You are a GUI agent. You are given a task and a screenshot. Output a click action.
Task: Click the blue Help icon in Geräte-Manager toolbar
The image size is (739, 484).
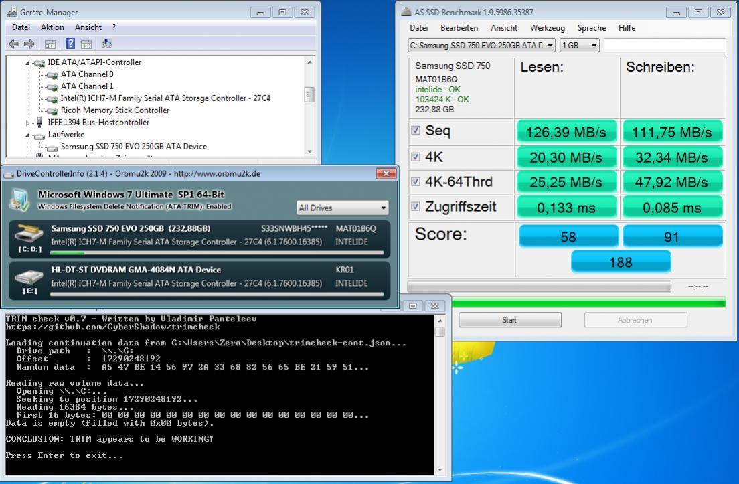pyautogui.click(x=70, y=44)
